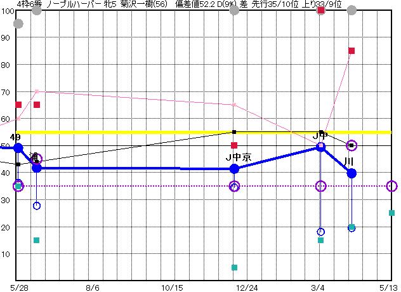Screen dimensions: 401x292
Task: Click the teal square marker above 5/13
Action: [392, 213]
